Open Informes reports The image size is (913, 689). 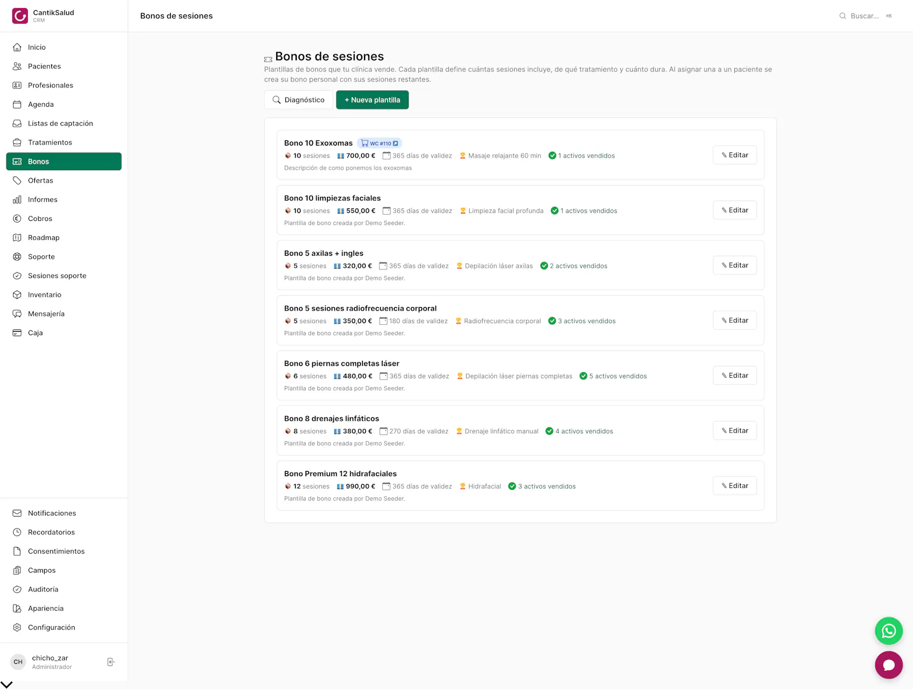pos(64,200)
